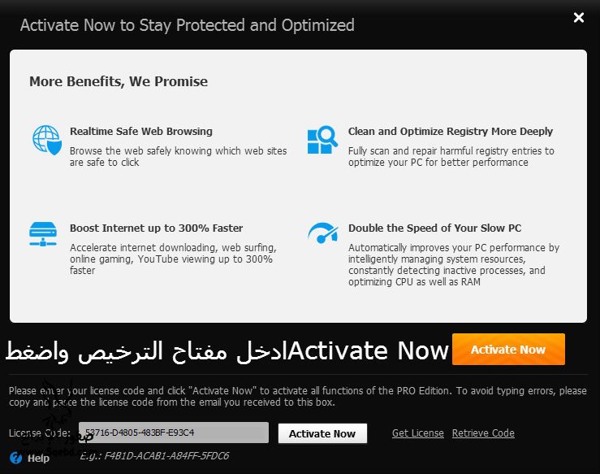Click the Clean and Optimize Registry icon
600x474 pixels.
322,139
